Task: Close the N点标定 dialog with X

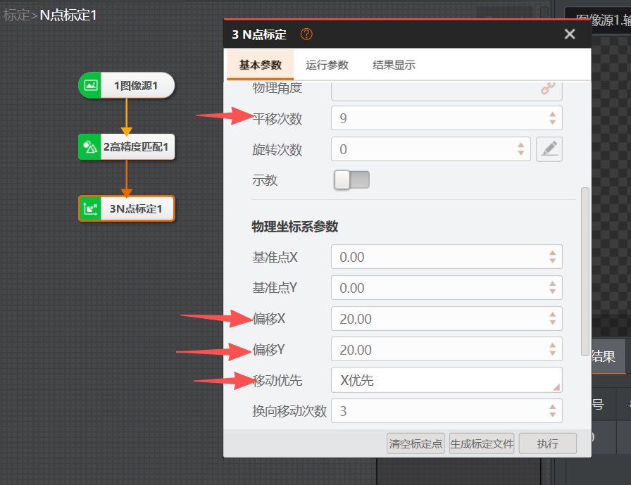Action: [x=570, y=34]
